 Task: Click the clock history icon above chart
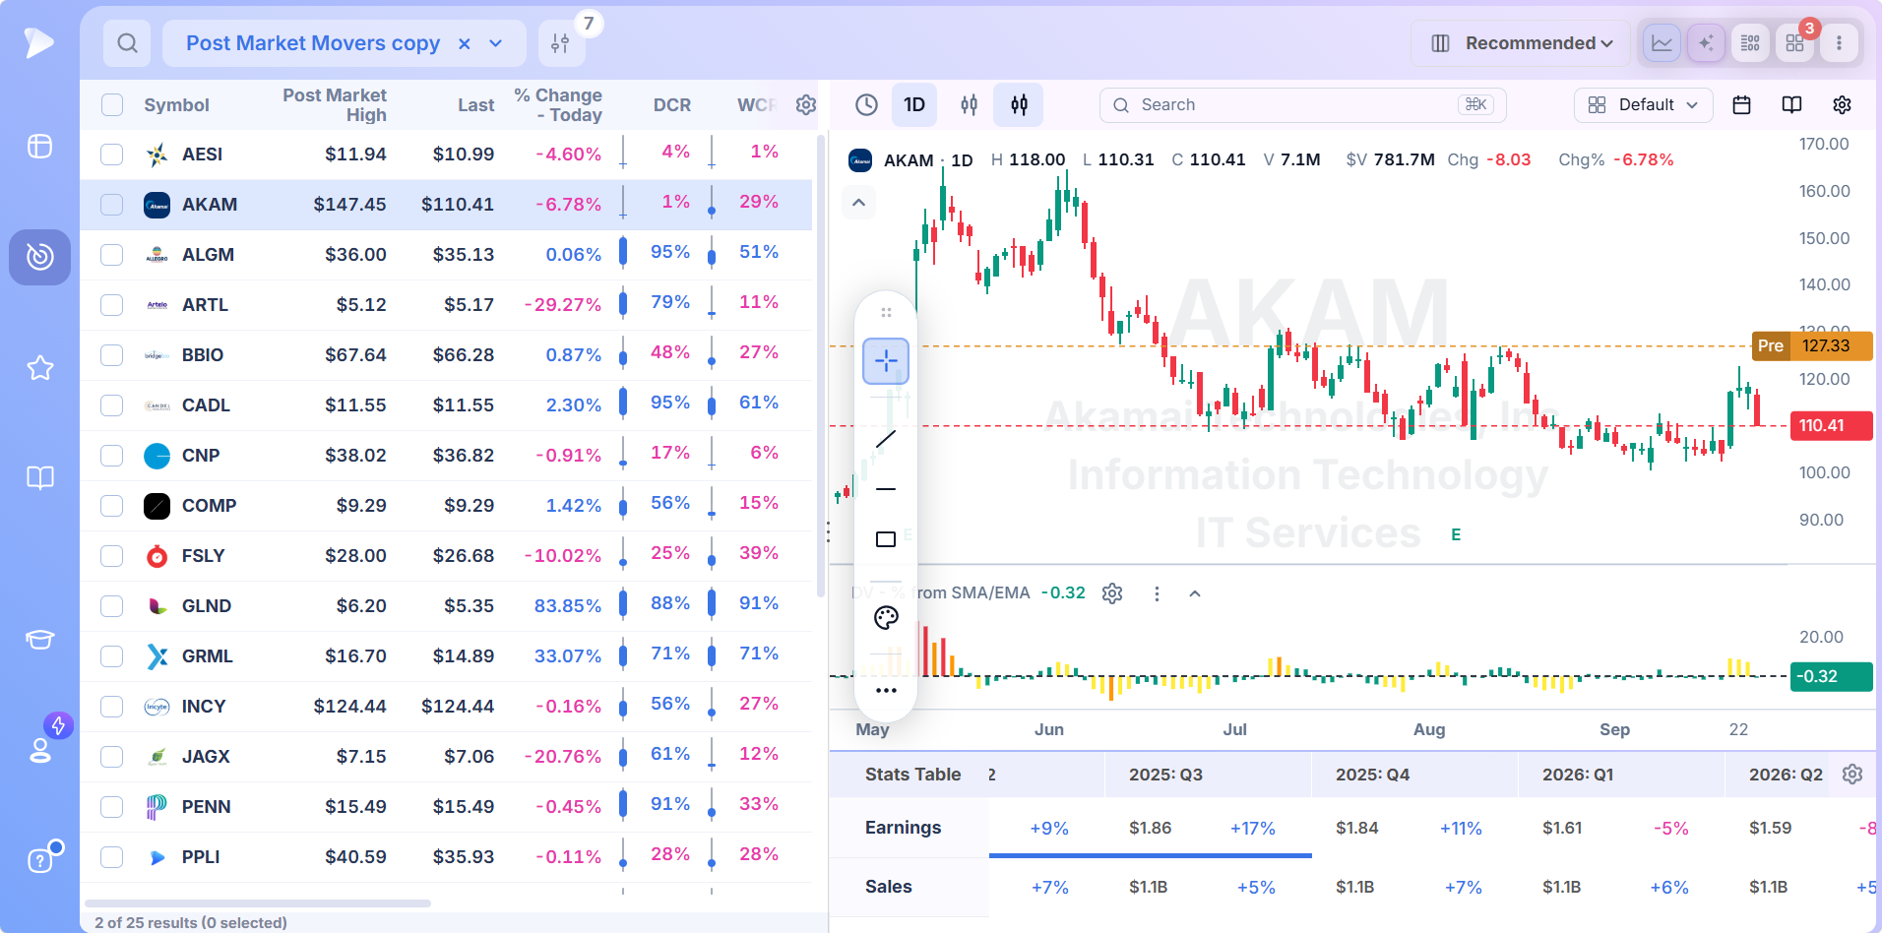tap(866, 104)
